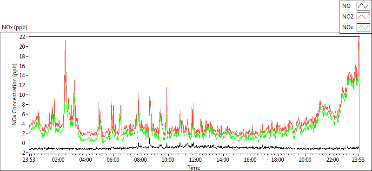Click the Time x-axis label
The width and height of the screenshot is (372, 171).
193,168
